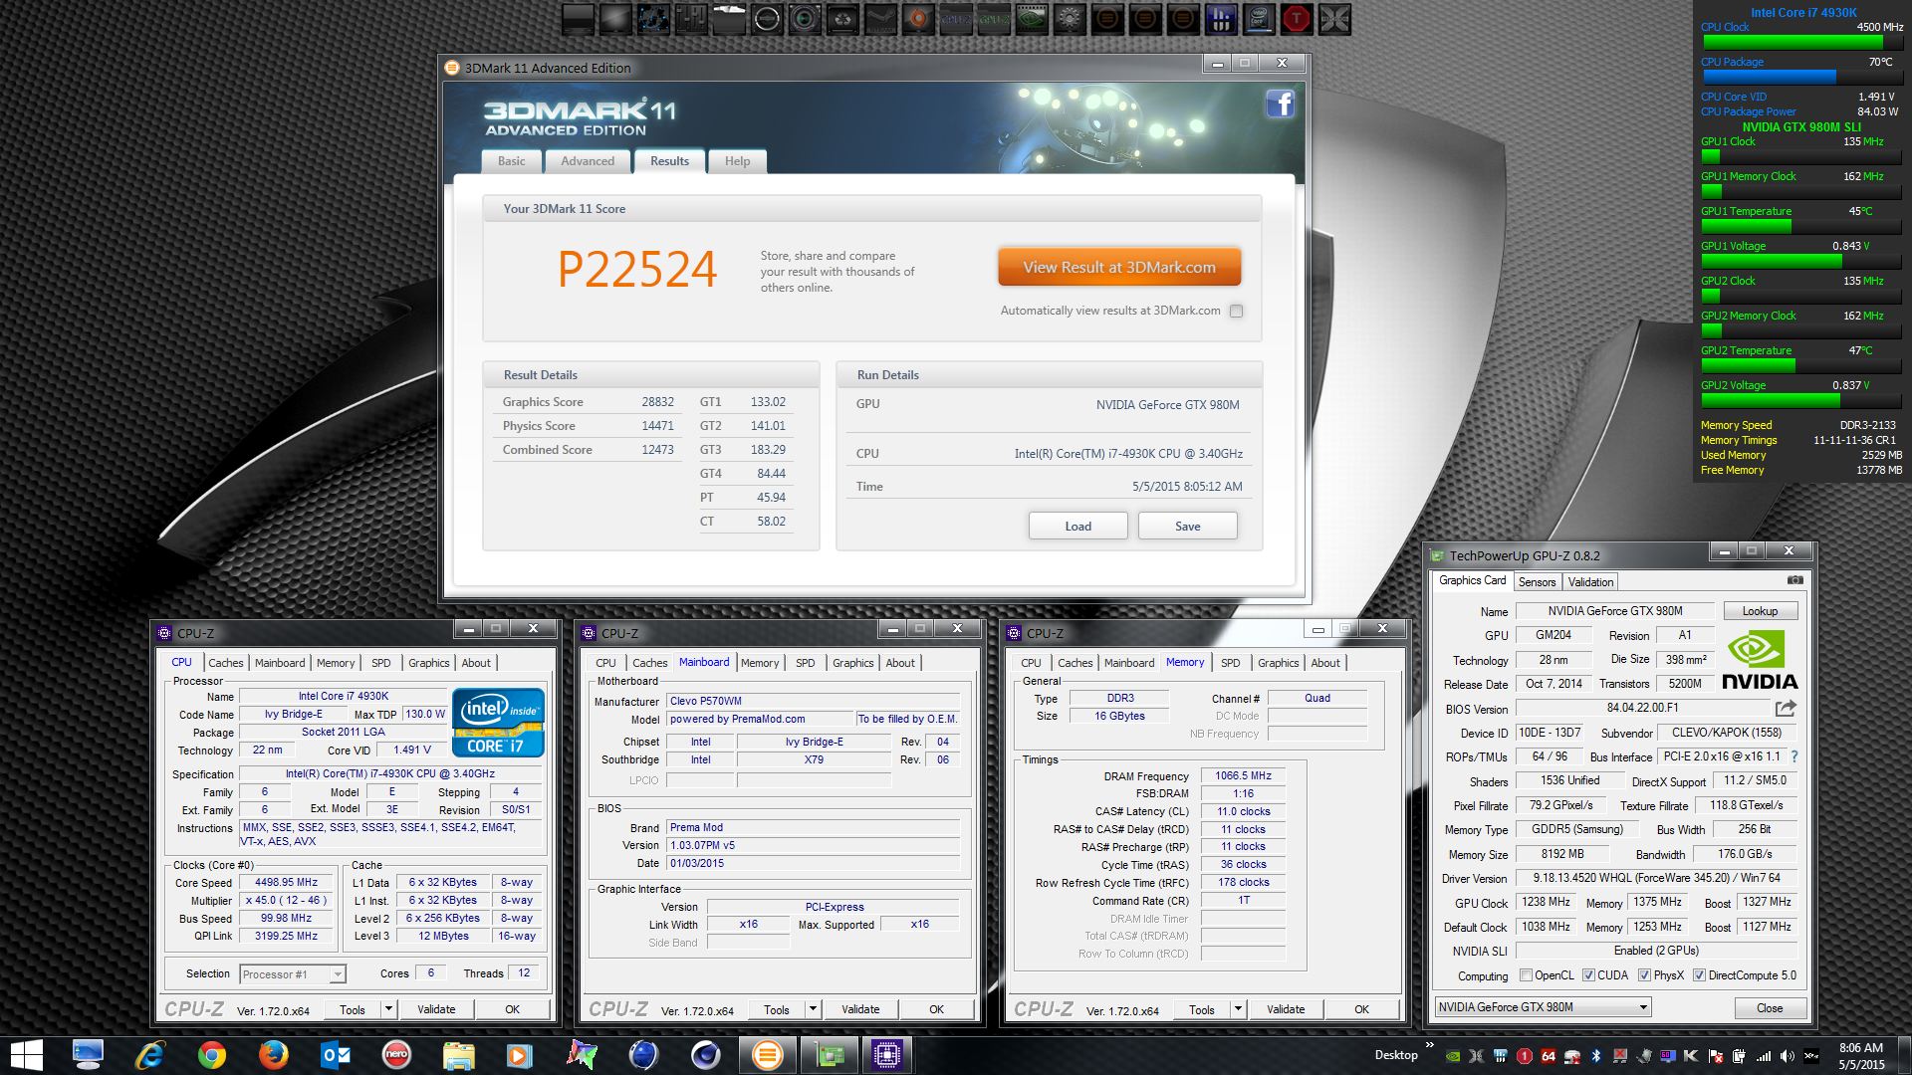This screenshot has height=1075, width=1912.
Task: Click the BIOS export share icon
Action: 1786,709
